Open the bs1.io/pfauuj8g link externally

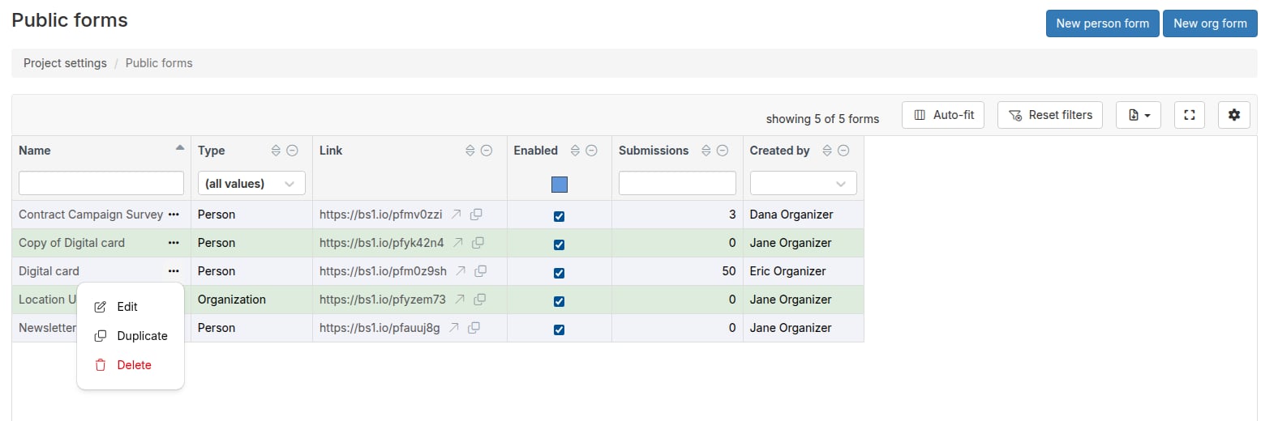pyautogui.click(x=454, y=328)
